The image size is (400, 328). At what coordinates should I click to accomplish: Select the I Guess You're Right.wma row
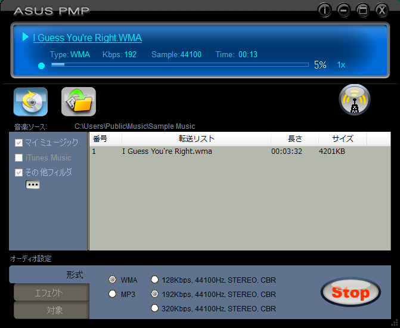[x=240, y=151]
